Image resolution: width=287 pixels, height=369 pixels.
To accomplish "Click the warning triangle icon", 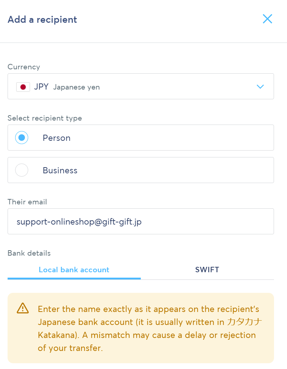I will (x=22, y=308).
